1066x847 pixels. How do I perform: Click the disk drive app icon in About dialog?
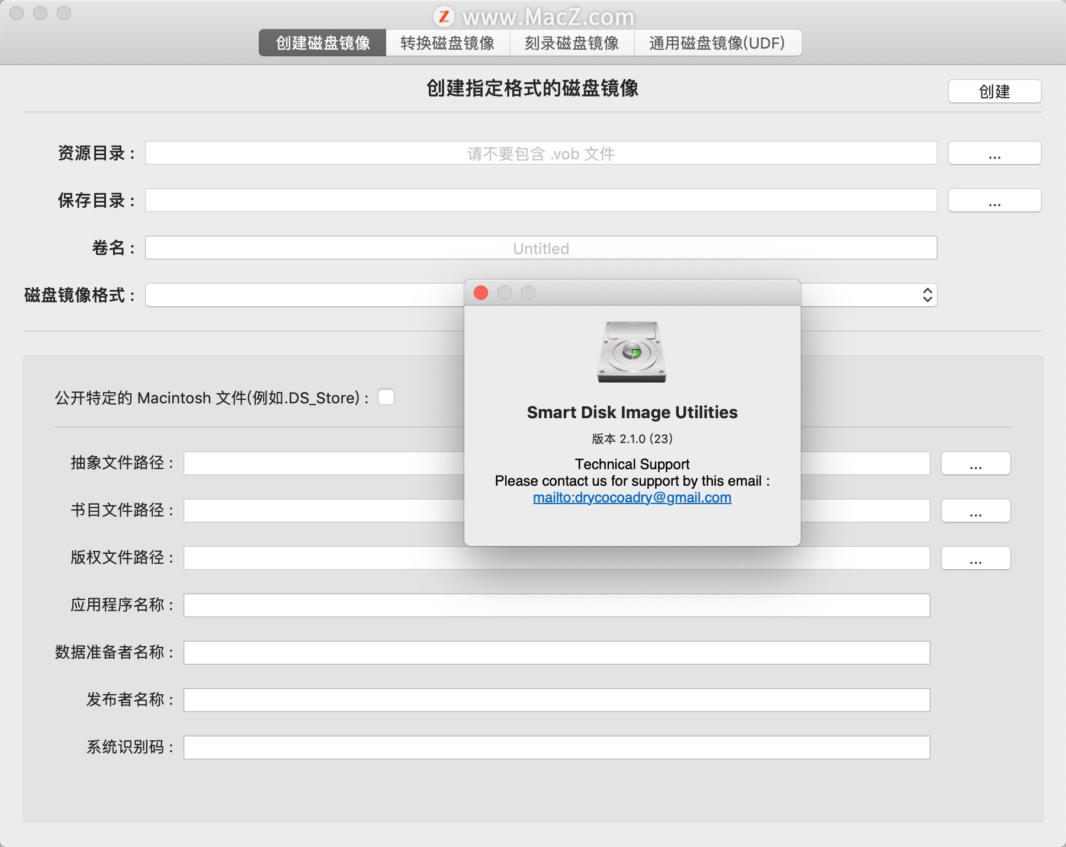(x=632, y=352)
